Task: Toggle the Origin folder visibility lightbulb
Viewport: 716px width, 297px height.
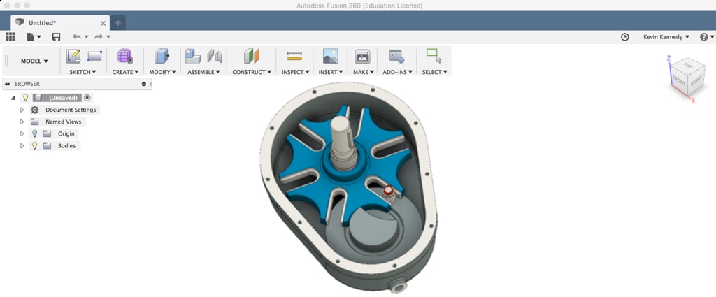Action: tap(35, 133)
